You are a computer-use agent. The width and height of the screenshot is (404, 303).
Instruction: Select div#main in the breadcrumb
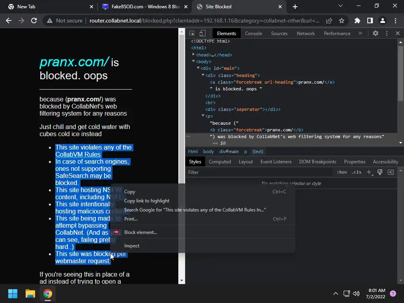[x=229, y=151]
